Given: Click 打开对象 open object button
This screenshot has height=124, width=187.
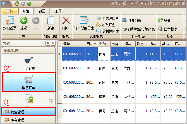Looking at the screenshot, I should pyautogui.click(x=132, y=21).
